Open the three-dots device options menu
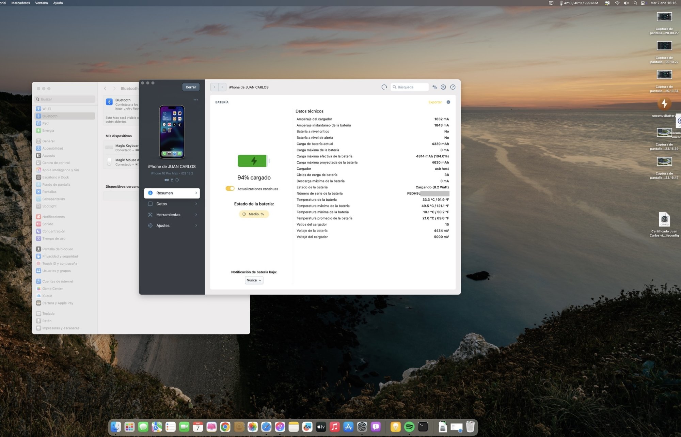Image resolution: width=681 pixels, height=437 pixels. (196, 100)
